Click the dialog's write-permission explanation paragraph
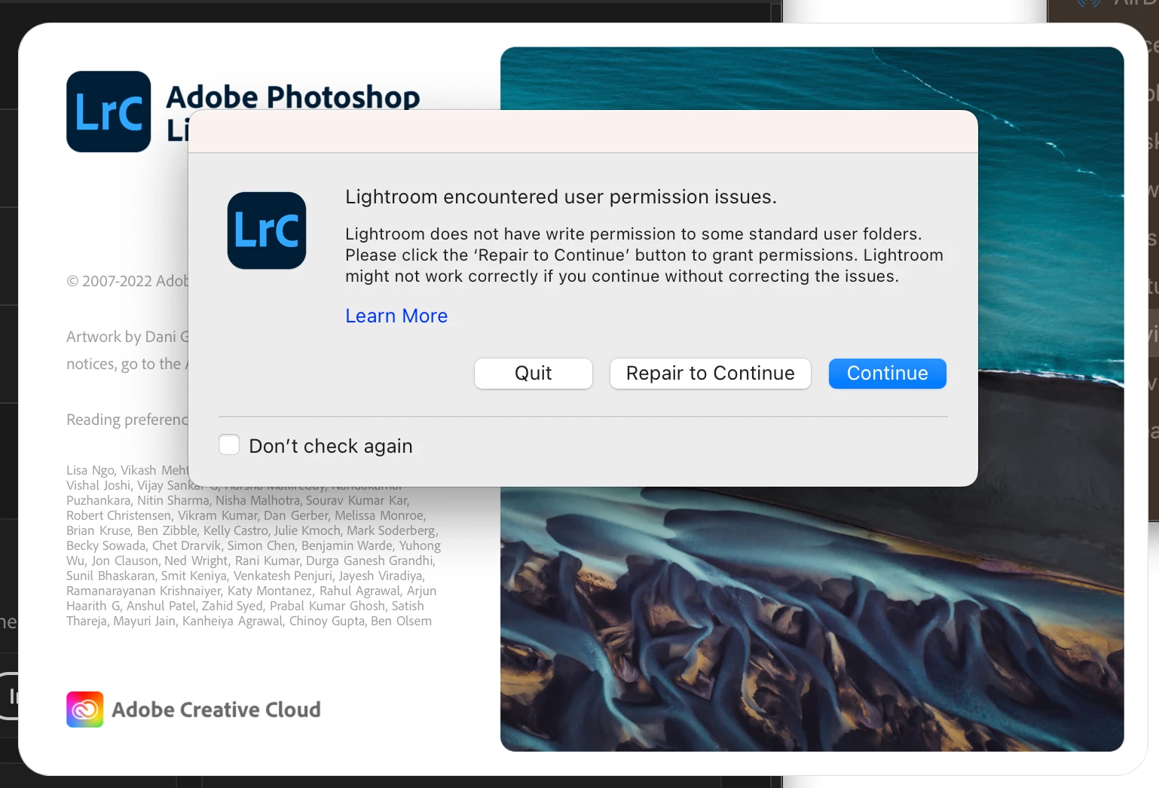Screen dimensions: 1159x788 (644, 255)
